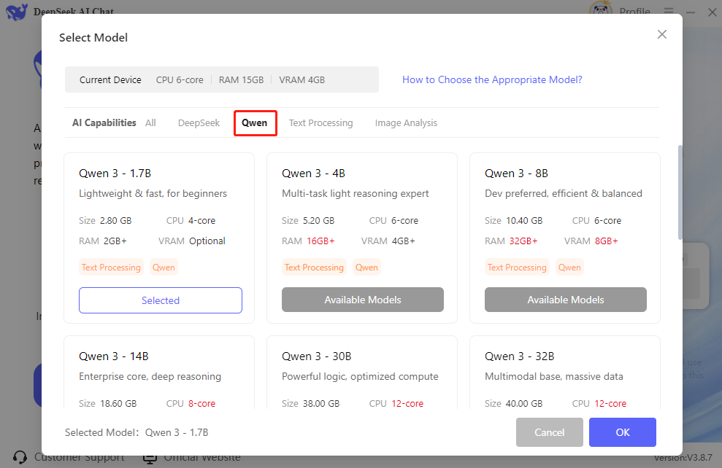Click Version:V3.8.7 text in main window
Screen dimensions: 722x468
[x=683, y=458]
